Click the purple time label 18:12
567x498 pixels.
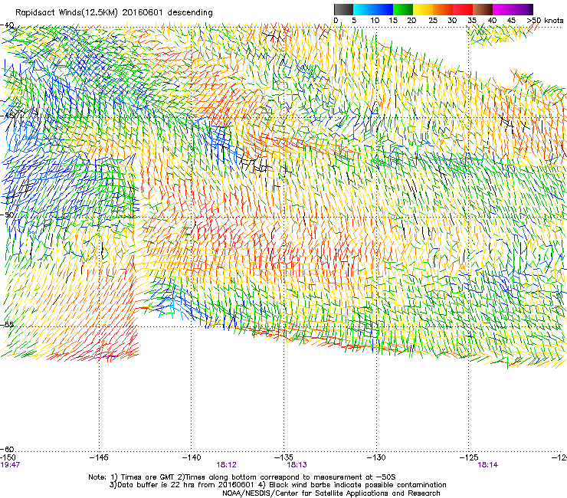tap(226, 465)
